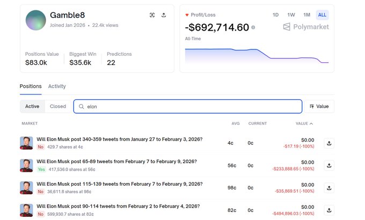Open the 65-89 tweets February 7 market
The image size is (365, 220).
(x=116, y=162)
